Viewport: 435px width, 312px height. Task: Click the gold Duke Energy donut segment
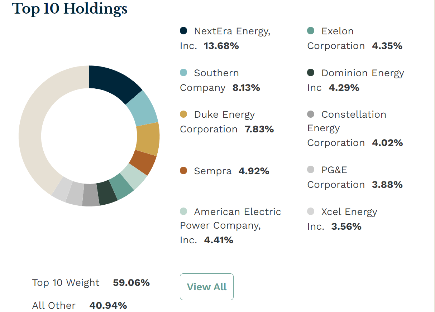pyautogui.click(x=148, y=138)
